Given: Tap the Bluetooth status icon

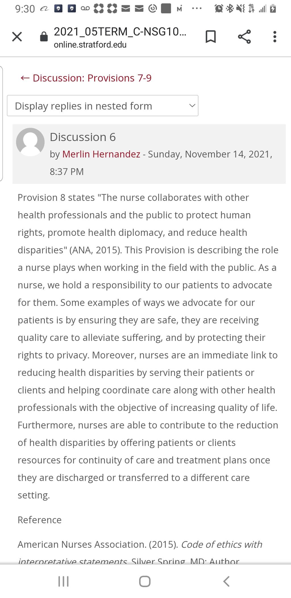Looking at the screenshot, I should pyautogui.click(x=229, y=9).
